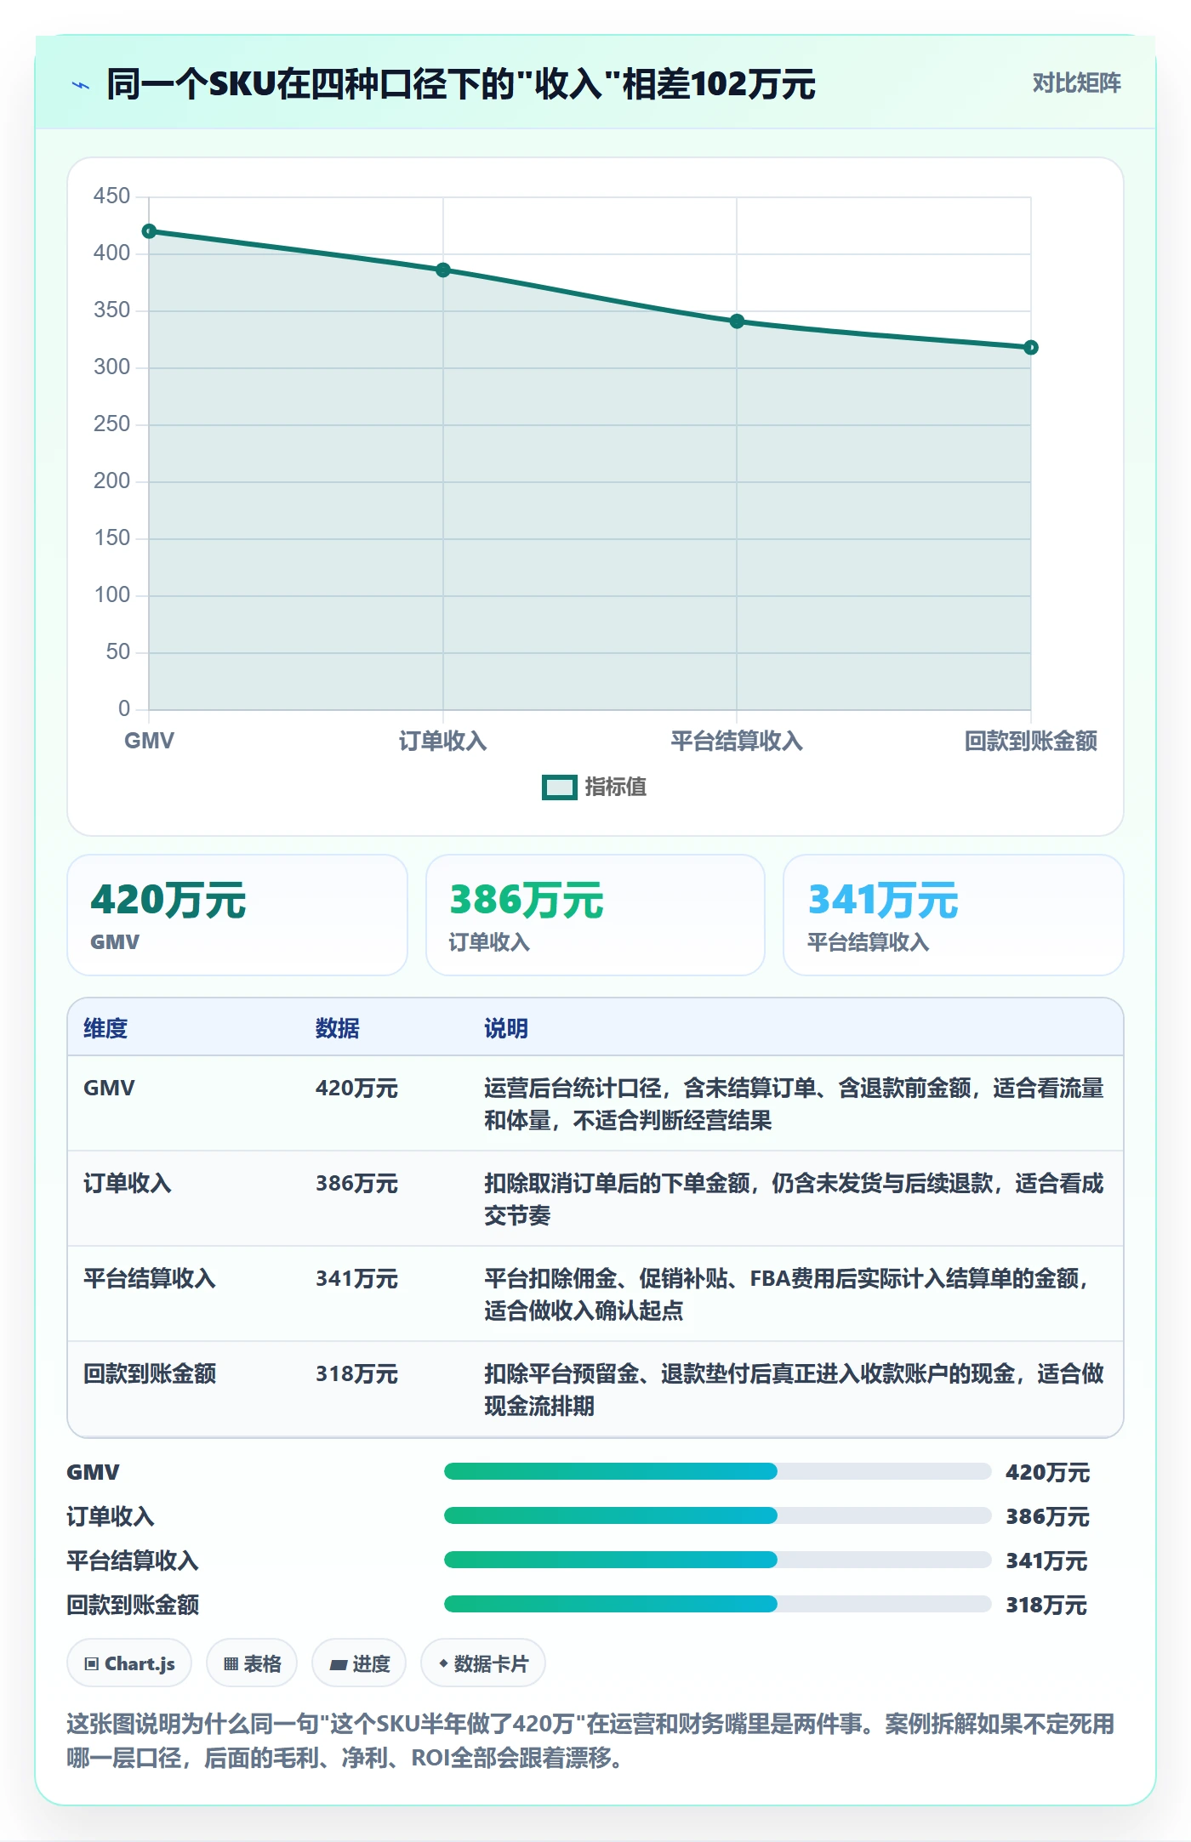Click the bar icon in the 进度 chip
Screen dimensions: 1191x1842
pyautogui.click(x=339, y=1664)
